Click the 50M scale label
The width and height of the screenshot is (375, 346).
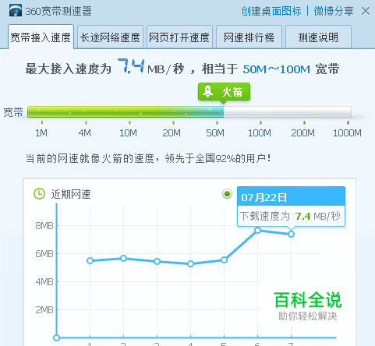(x=215, y=133)
